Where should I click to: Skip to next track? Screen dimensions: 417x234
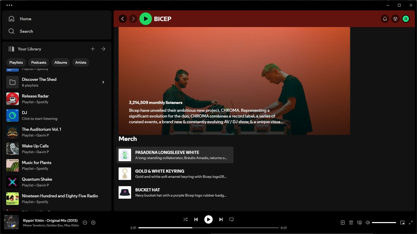click(221, 219)
